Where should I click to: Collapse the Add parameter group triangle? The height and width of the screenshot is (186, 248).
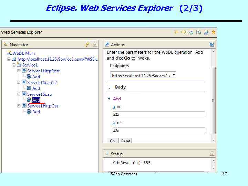coord(109,99)
